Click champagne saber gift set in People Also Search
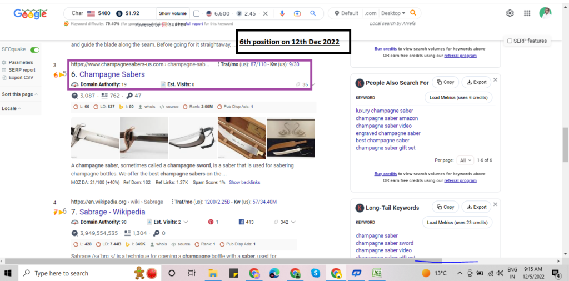The width and height of the screenshot is (569, 281). 386,148
